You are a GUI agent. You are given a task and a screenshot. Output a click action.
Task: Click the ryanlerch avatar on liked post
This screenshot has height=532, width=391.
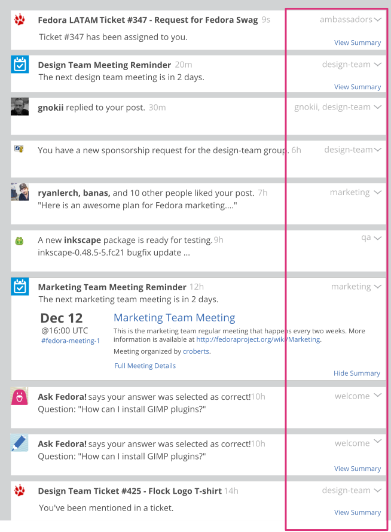20,191
